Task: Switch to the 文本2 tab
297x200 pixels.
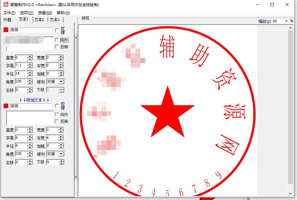Action: tap(39, 19)
